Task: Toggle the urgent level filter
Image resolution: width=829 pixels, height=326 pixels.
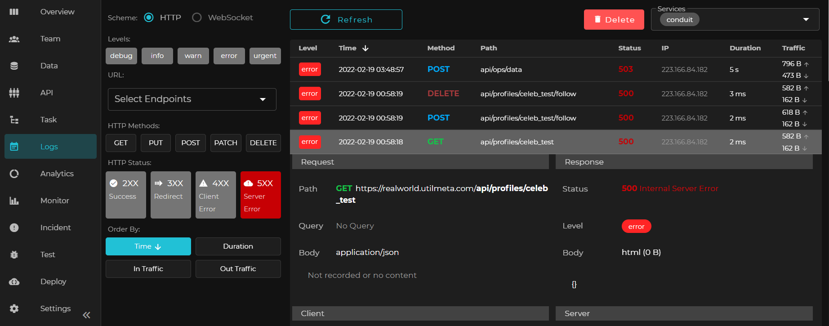Action: coord(265,56)
